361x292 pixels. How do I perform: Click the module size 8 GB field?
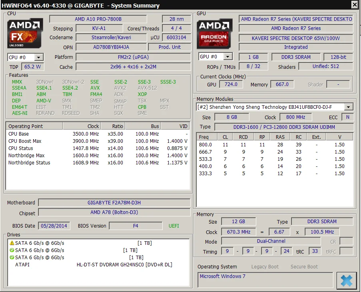(x=232, y=117)
